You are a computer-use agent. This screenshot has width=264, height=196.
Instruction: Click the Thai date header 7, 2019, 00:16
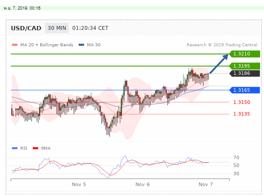point(22,8)
